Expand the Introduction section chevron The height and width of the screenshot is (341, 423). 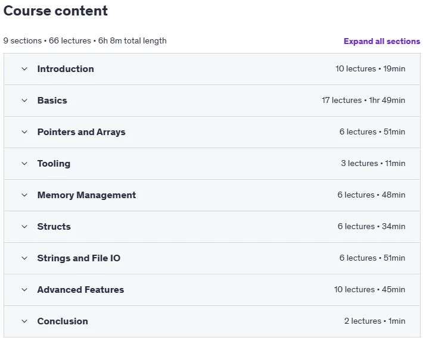click(24, 69)
